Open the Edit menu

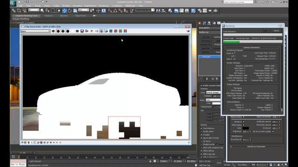[x=20, y=6]
